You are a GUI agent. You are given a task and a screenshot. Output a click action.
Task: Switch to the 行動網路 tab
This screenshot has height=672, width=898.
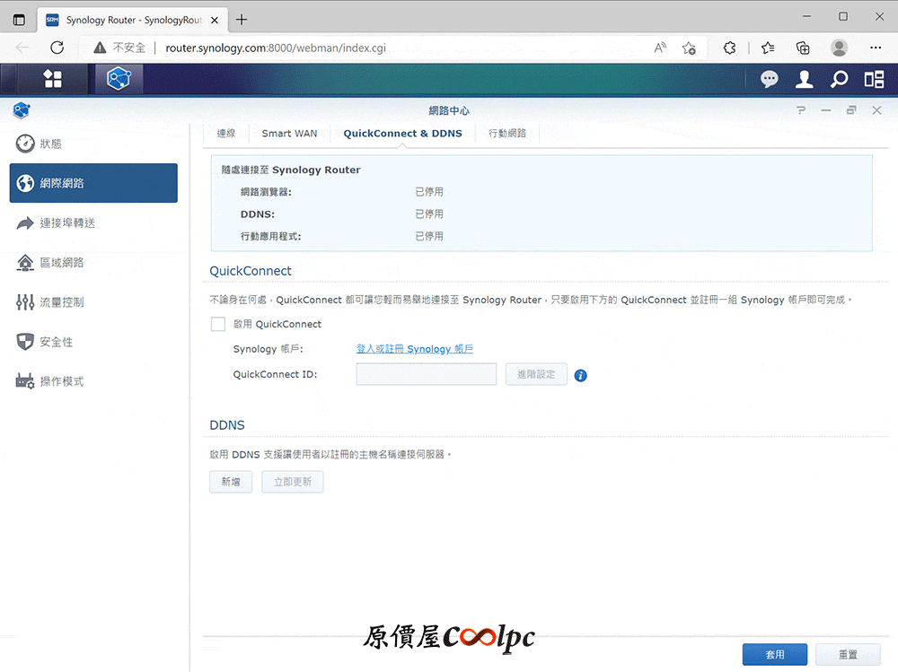click(506, 134)
